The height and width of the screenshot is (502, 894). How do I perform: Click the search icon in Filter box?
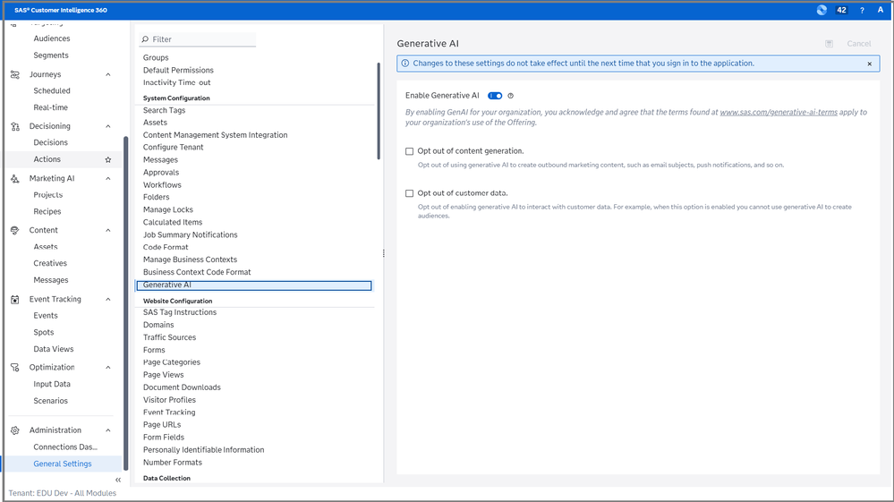pos(145,39)
